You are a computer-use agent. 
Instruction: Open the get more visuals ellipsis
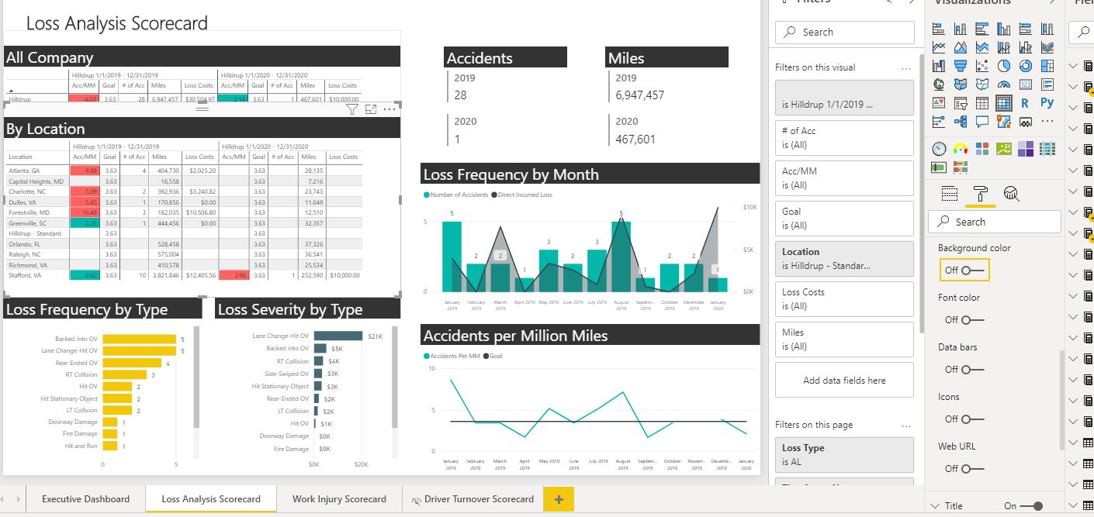click(x=1047, y=122)
